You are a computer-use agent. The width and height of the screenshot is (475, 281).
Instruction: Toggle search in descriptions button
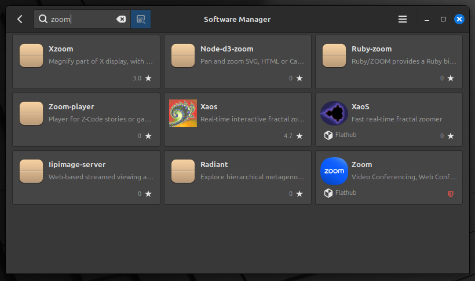click(141, 19)
